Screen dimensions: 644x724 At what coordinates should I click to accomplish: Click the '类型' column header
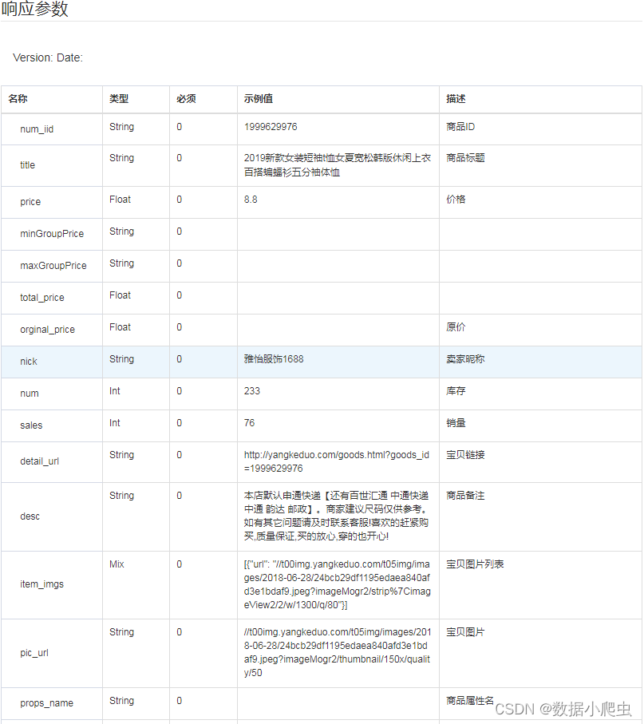pos(119,99)
